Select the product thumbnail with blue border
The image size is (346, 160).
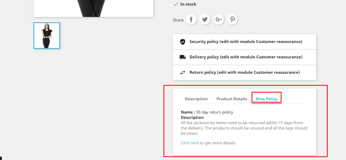[47, 36]
